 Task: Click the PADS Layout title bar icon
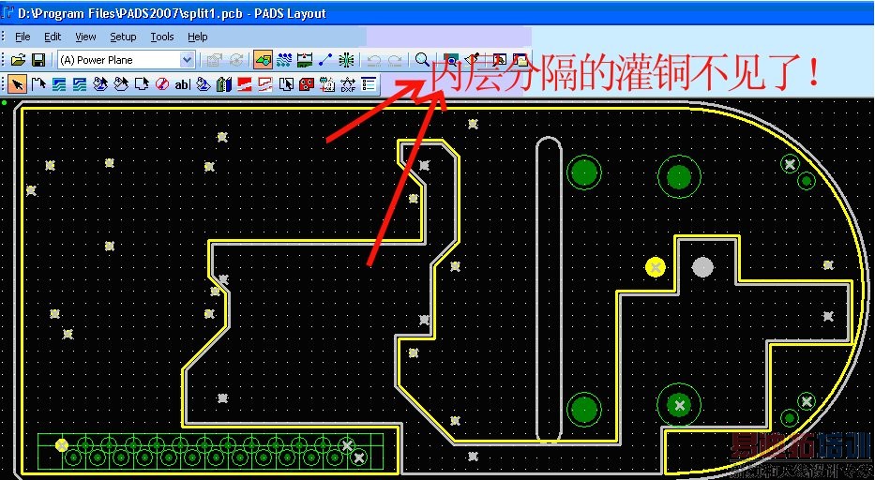click(8, 12)
